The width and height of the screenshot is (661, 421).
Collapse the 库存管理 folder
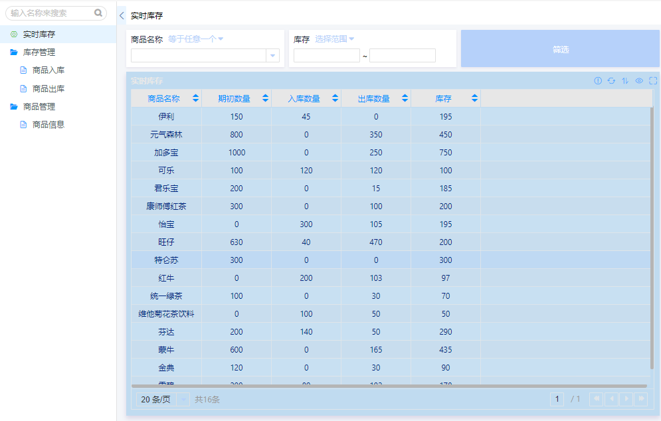tap(39, 52)
